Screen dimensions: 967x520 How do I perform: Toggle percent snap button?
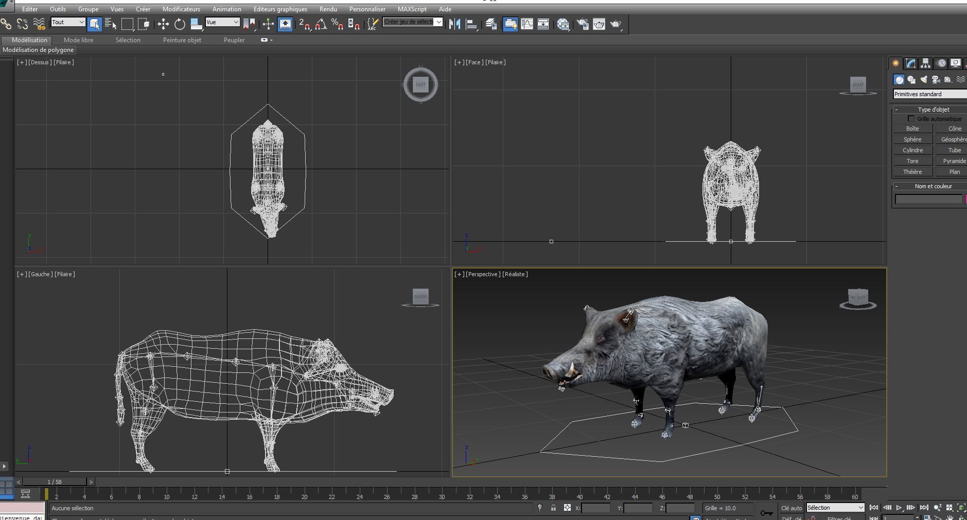tap(338, 24)
